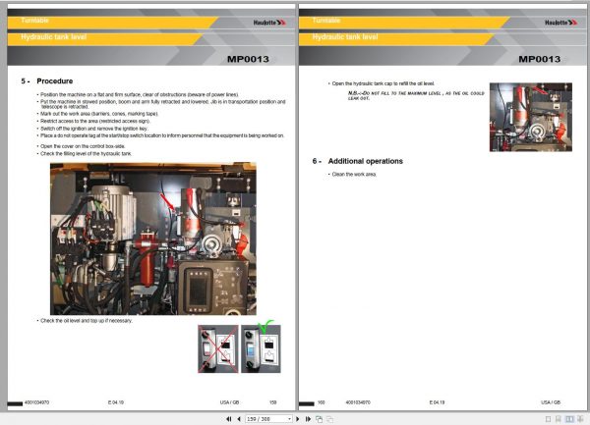Click 'Mark out the work area' bullet
The width and height of the screenshot is (590, 425).
(x=99, y=114)
